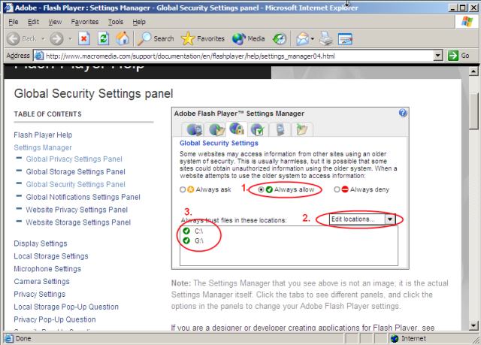The width and height of the screenshot is (481, 345).
Task: Select Global Security Settings tab icon
Action: (x=237, y=129)
